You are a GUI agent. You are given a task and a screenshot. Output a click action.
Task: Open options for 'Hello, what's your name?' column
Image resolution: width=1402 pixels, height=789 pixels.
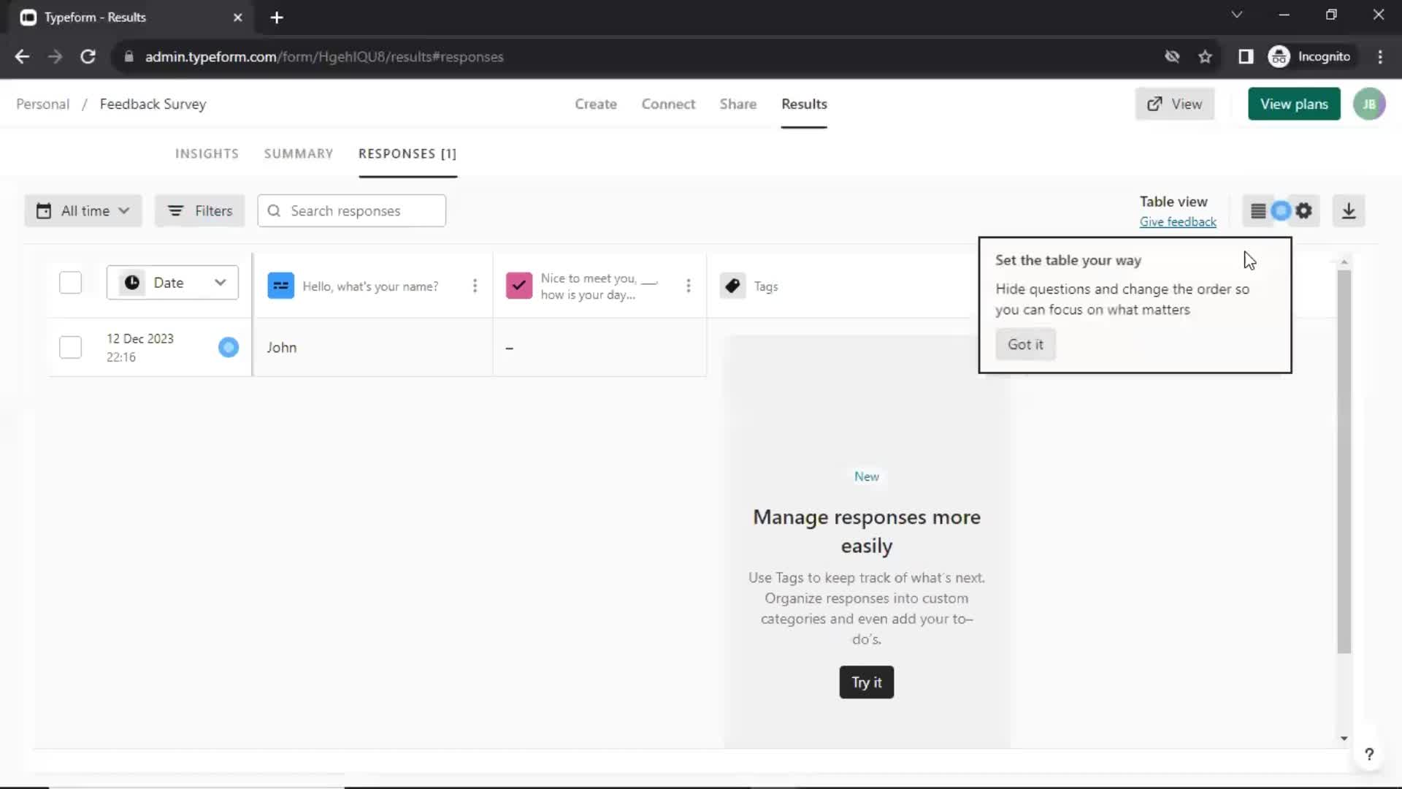tap(475, 286)
